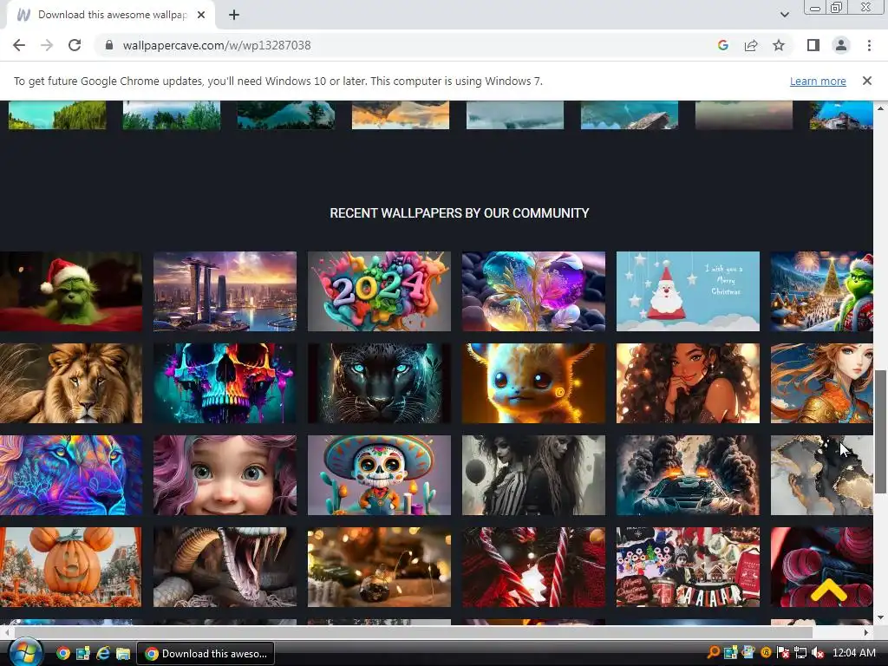Close the wallpaper download tab
Screen dimensions: 888x666
coord(201,16)
